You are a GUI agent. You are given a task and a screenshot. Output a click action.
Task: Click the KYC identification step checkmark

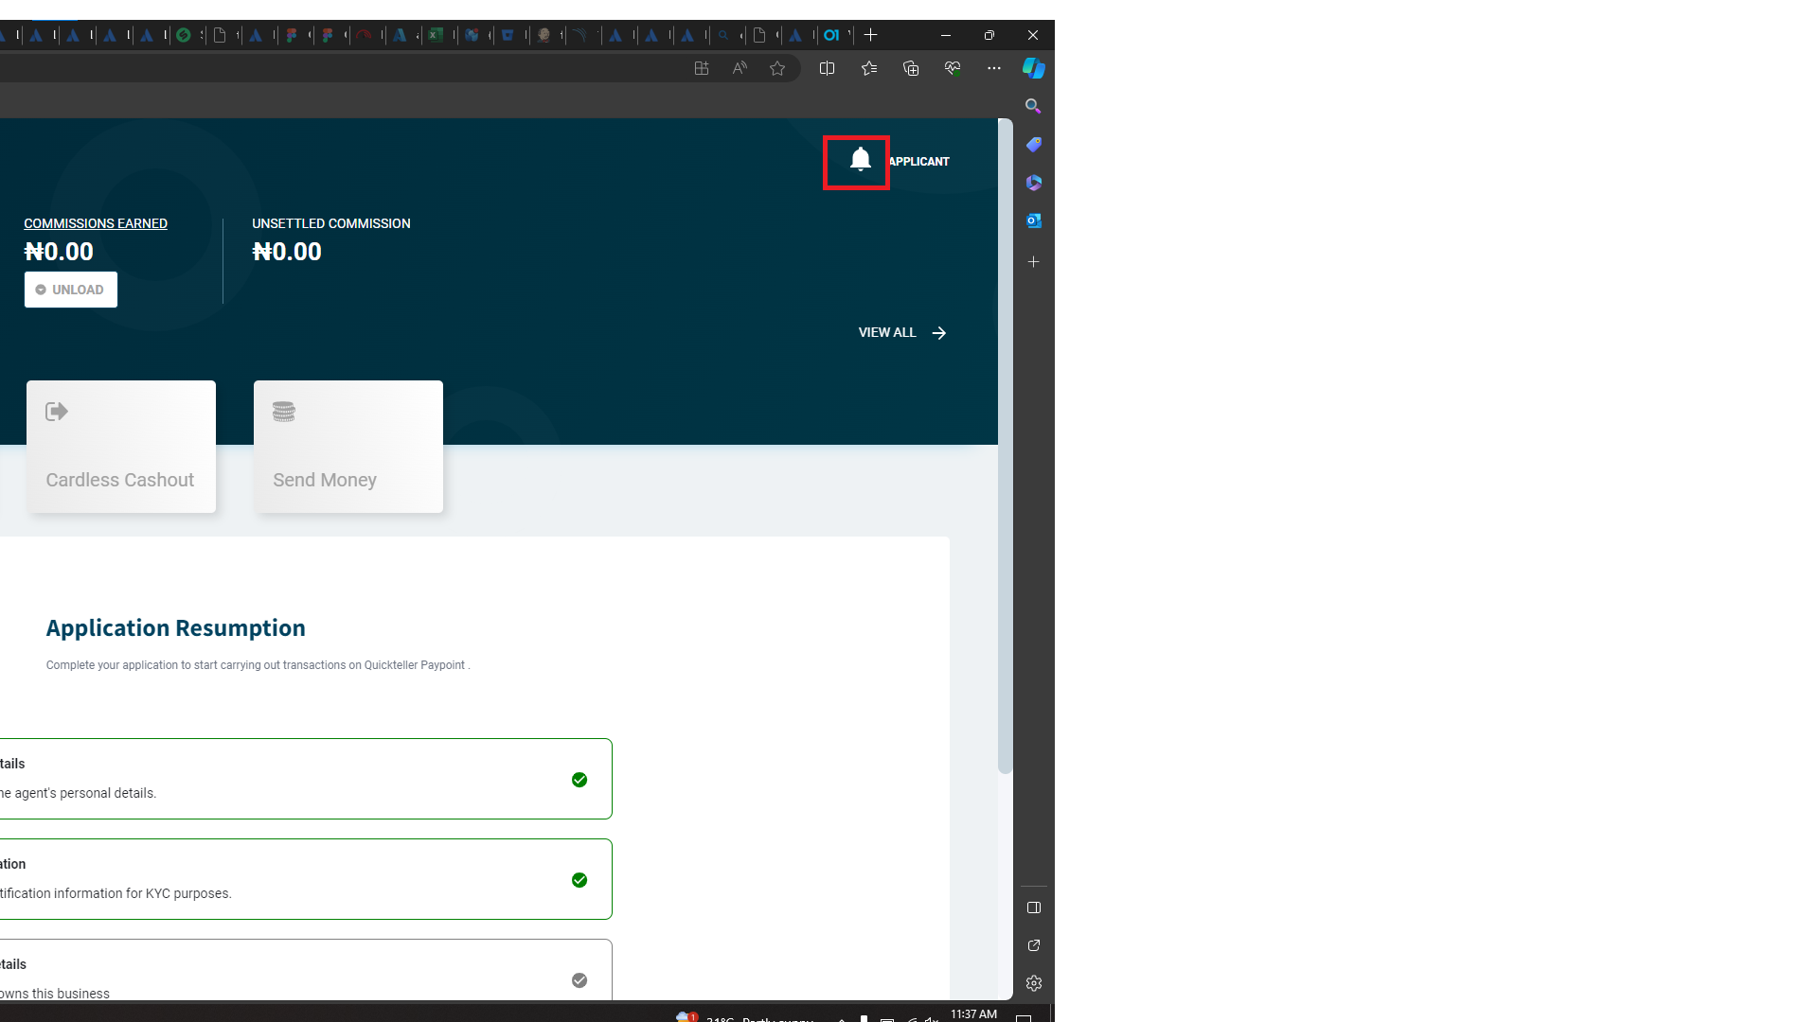tap(579, 880)
